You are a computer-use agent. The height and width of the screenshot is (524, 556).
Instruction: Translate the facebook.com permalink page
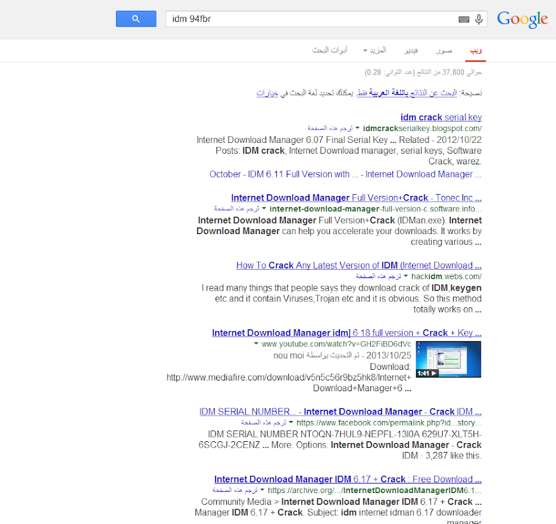pos(264,423)
